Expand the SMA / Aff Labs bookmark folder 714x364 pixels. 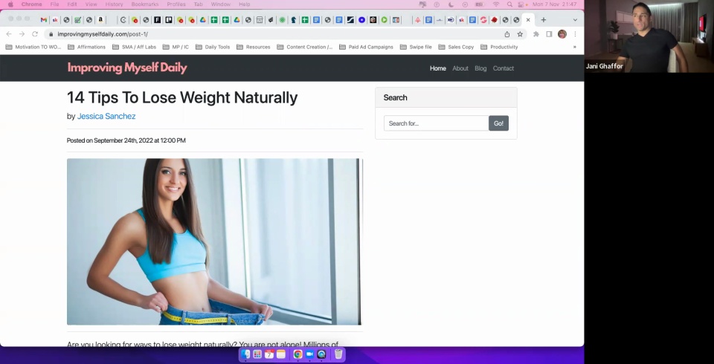134,47
